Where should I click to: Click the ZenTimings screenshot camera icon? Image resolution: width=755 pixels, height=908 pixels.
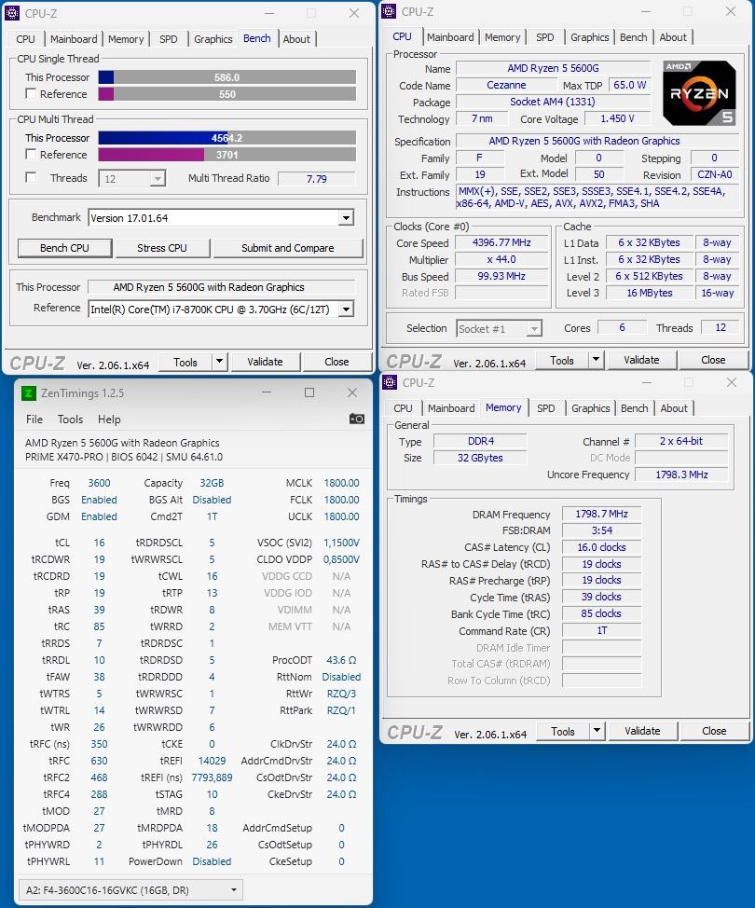pos(357,419)
